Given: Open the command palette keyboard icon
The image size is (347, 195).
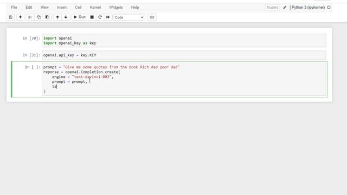Looking at the screenshot, I should pyautogui.click(x=152, y=17).
